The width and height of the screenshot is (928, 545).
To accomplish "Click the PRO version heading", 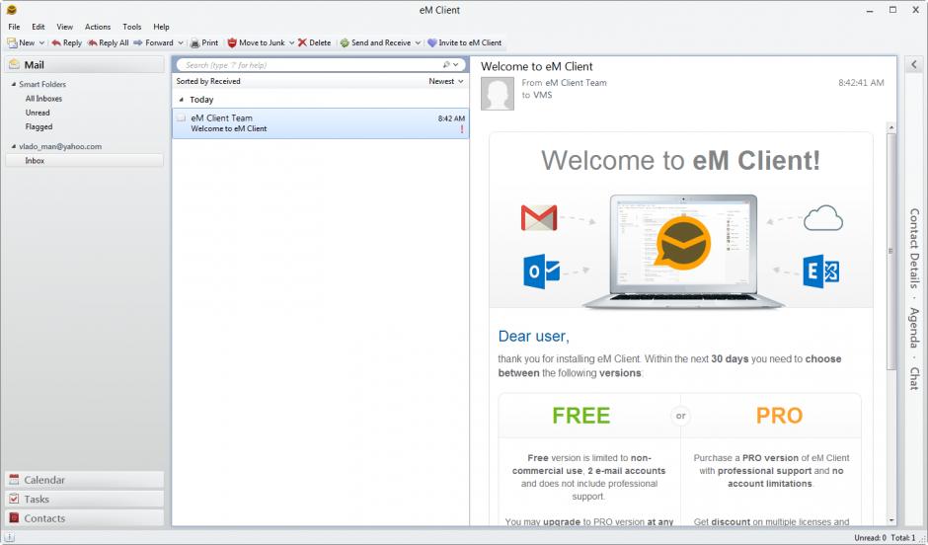I will click(779, 416).
